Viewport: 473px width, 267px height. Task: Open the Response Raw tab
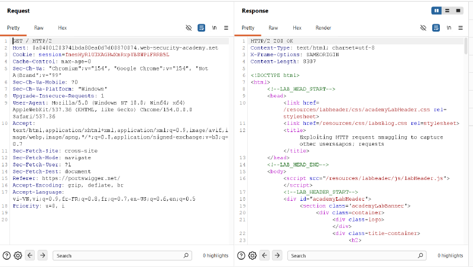(x=273, y=28)
